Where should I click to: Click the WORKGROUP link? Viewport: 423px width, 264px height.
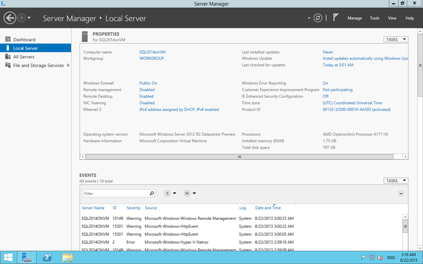152,58
